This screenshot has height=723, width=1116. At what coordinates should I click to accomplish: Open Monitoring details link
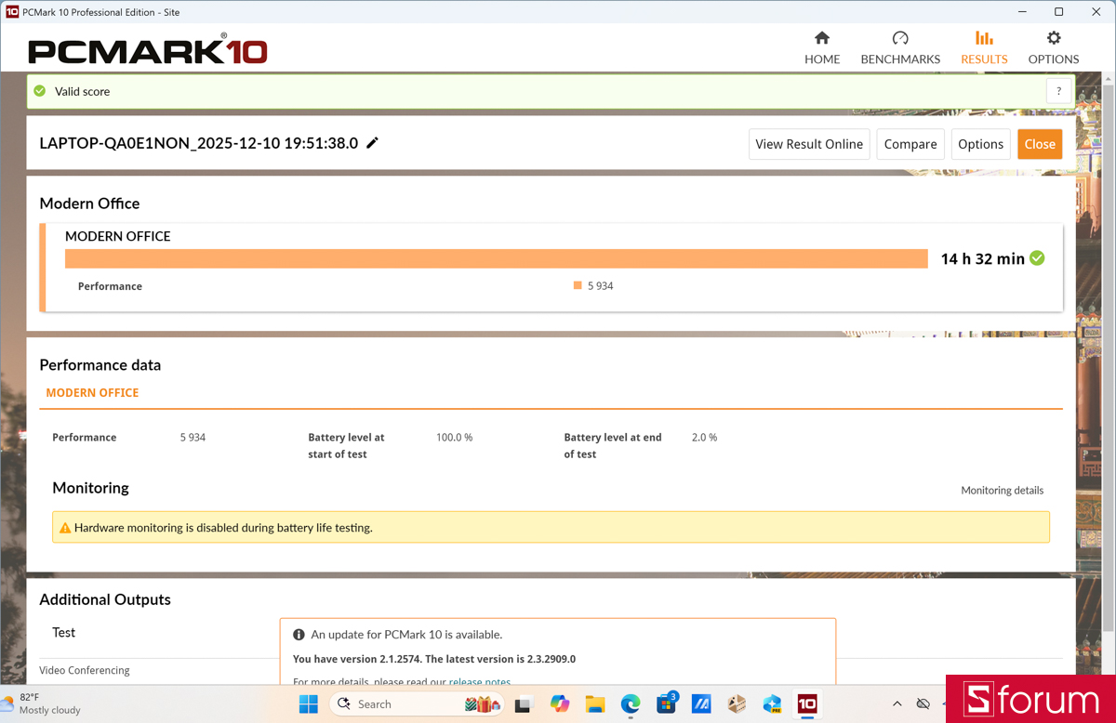coord(1002,490)
